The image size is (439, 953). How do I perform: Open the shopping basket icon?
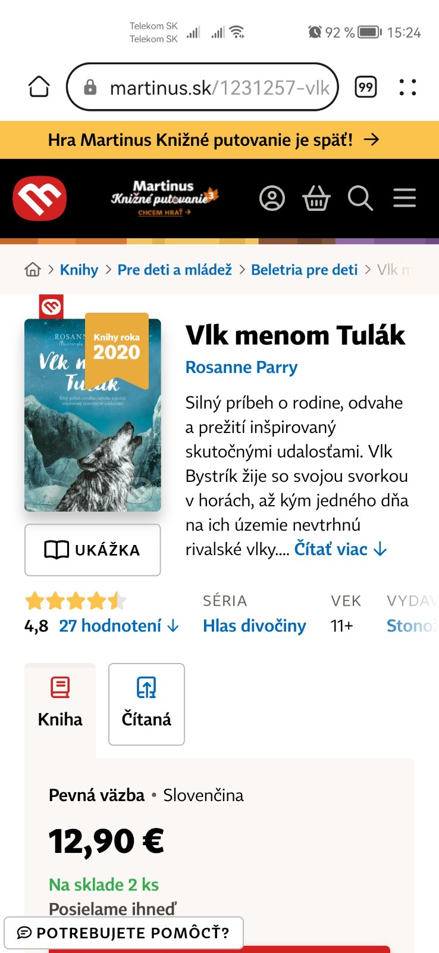pyautogui.click(x=316, y=198)
